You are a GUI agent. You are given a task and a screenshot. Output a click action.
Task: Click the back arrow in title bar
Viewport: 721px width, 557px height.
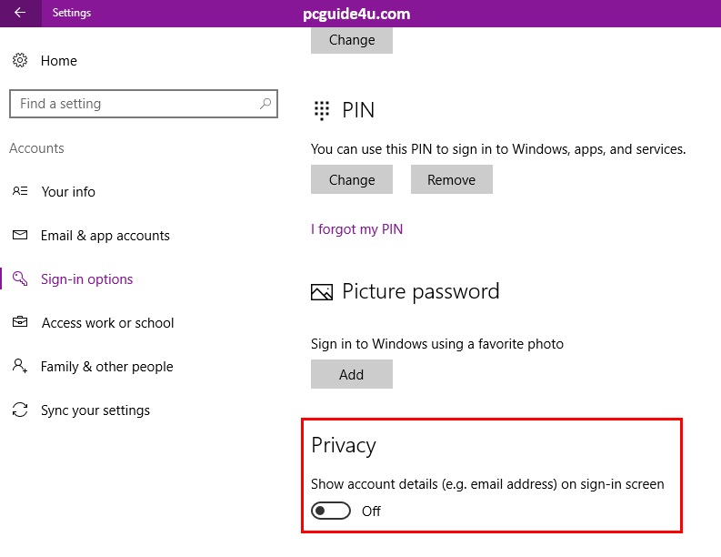click(19, 13)
